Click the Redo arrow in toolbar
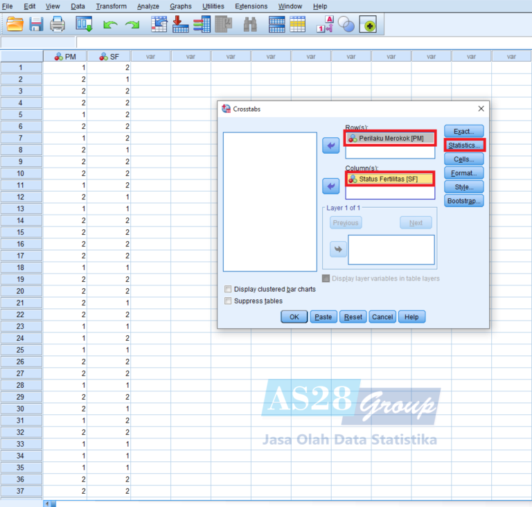532x507 pixels. coord(132,25)
